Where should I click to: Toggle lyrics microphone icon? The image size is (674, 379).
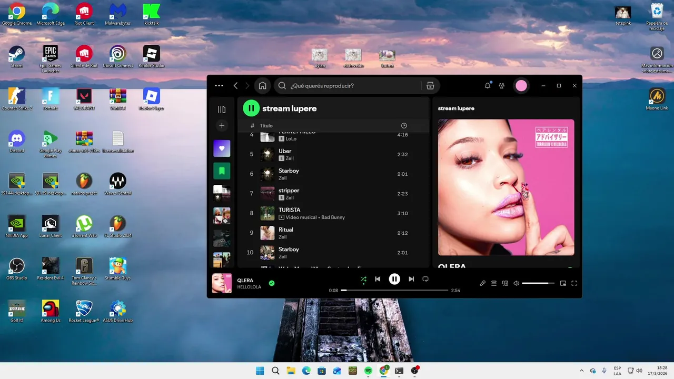[482, 283]
